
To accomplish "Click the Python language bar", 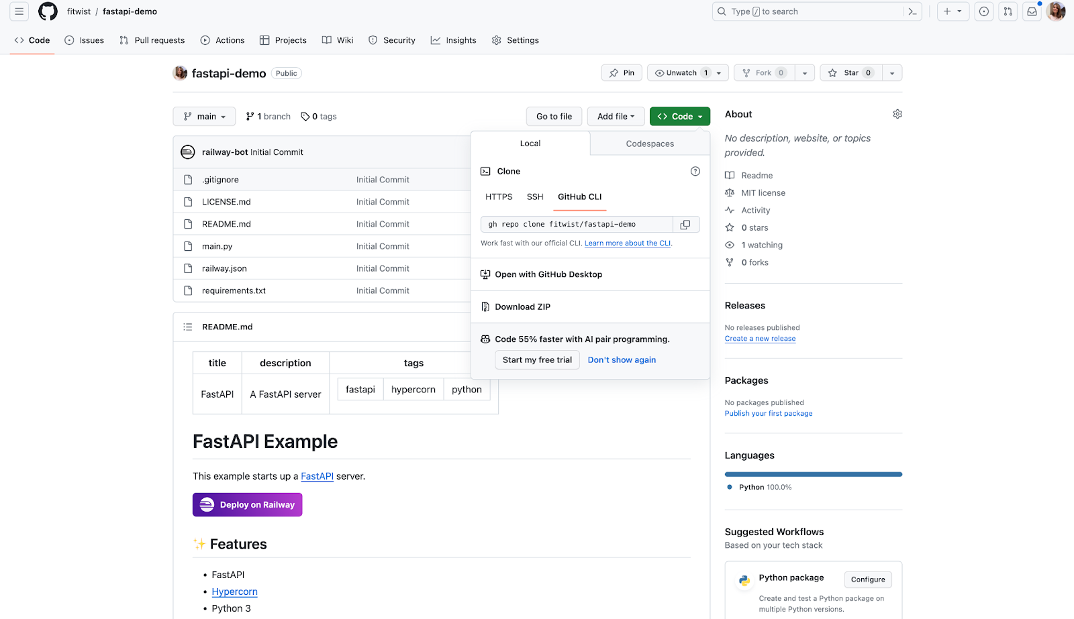I will pyautogui.click(x=814, y=474).
